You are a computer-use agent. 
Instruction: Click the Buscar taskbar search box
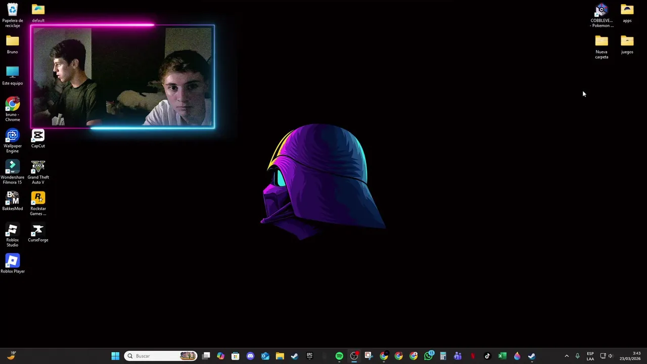click(160, 356)
